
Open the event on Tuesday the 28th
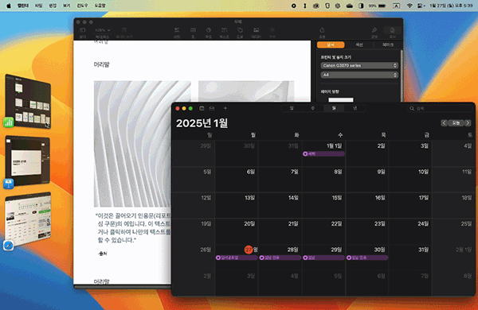[x=280, y=258]
